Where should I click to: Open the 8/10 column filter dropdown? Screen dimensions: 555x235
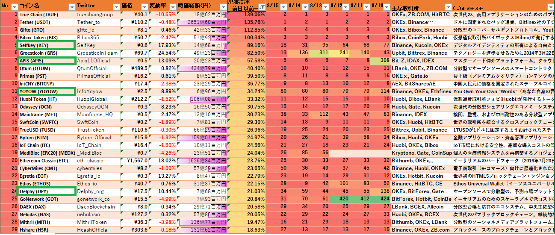coord(387,7)
